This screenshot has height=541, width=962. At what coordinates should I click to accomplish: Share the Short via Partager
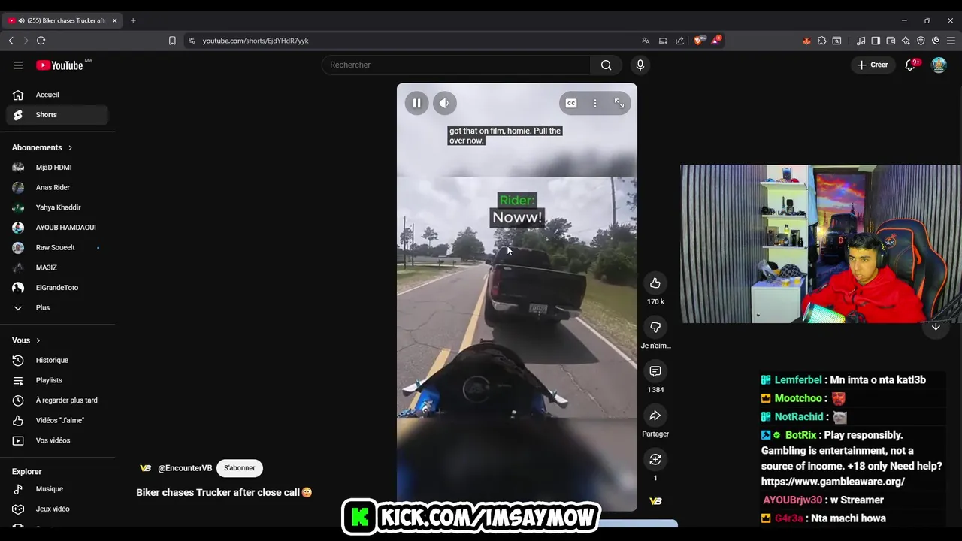(655, 415)
